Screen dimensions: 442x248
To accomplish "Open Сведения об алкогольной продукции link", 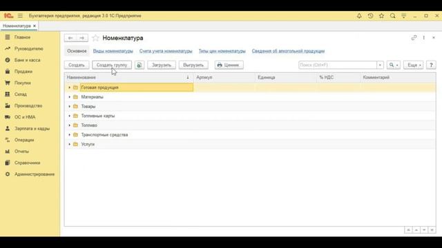I will [x=288, y=51].
